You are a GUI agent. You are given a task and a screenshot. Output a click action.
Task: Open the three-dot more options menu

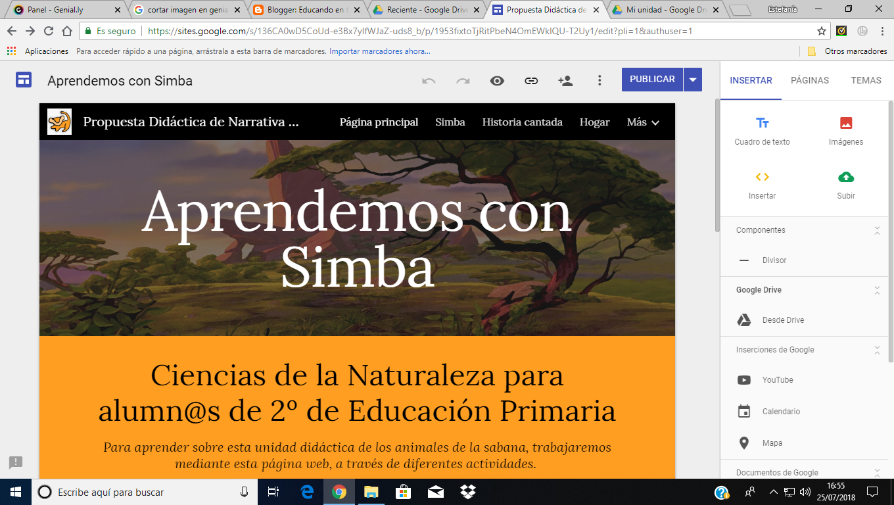[600, 80]
